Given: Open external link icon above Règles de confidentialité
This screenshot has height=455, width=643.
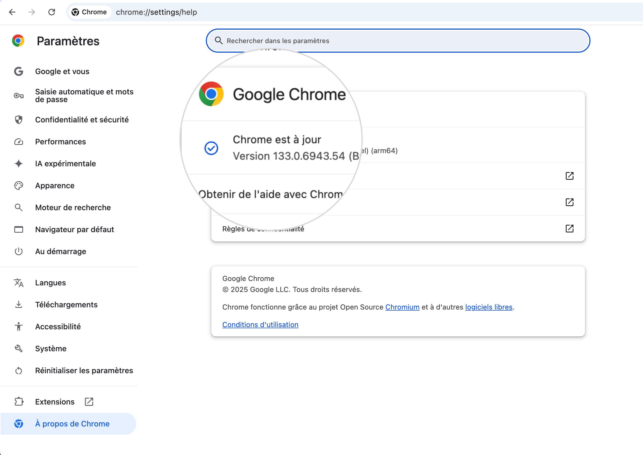Looking at the screenshot, I should (x=570, y=202).
